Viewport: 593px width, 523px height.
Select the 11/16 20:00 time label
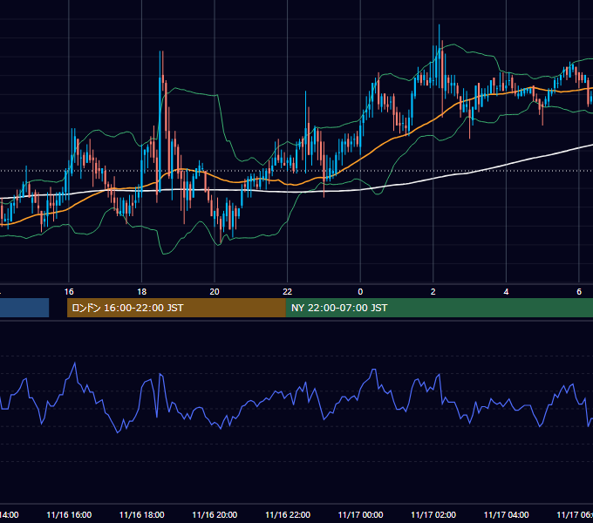tap(215, 514)
